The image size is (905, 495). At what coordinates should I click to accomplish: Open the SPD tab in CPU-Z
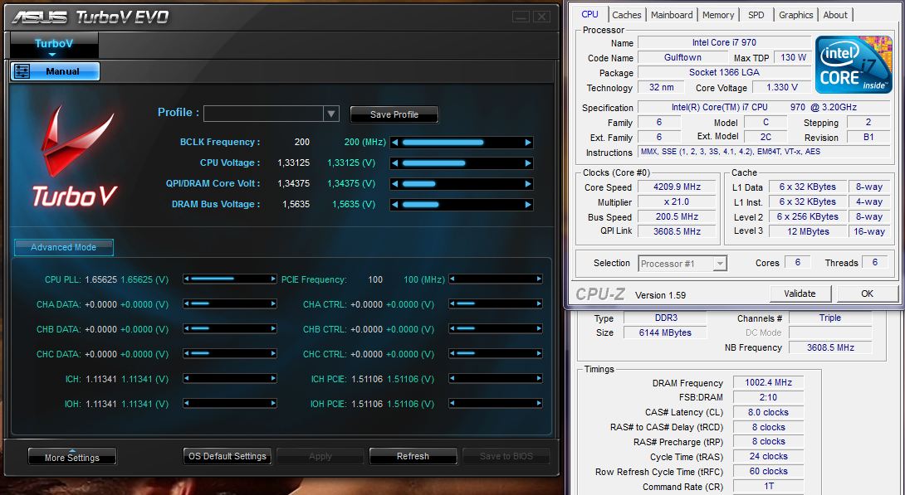[756, 15]
